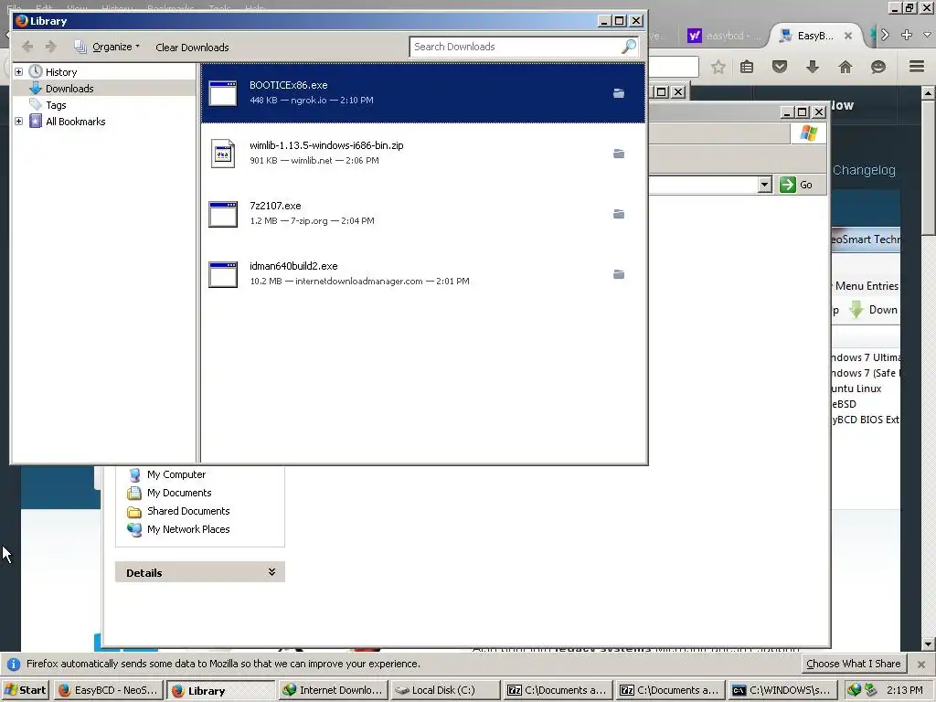Open Firefox downloads arrow icon
Viewport: 936px width, 702px height.
click(x=813, y=67)
